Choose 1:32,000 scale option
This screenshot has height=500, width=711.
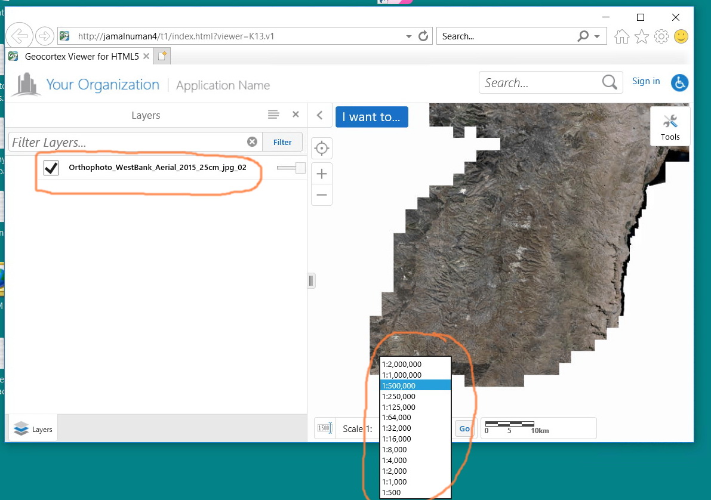415,428
